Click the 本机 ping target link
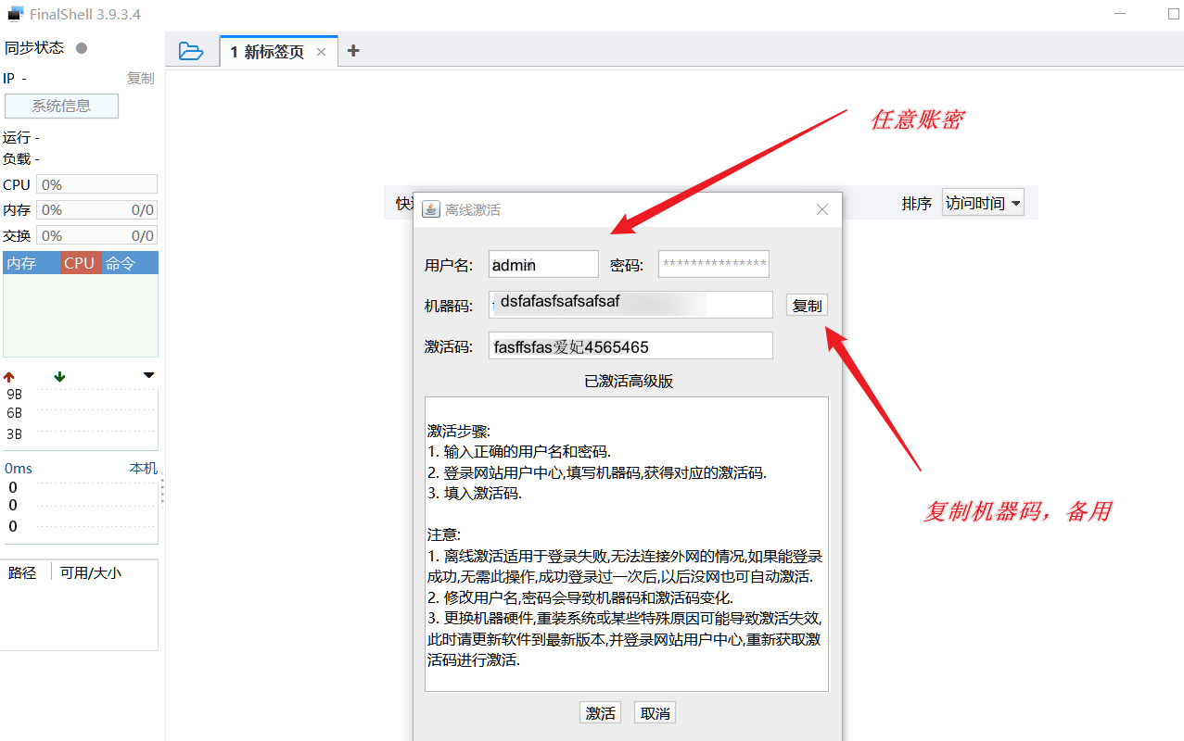The width and height of the screenshot is (1184, 741). 143,469
